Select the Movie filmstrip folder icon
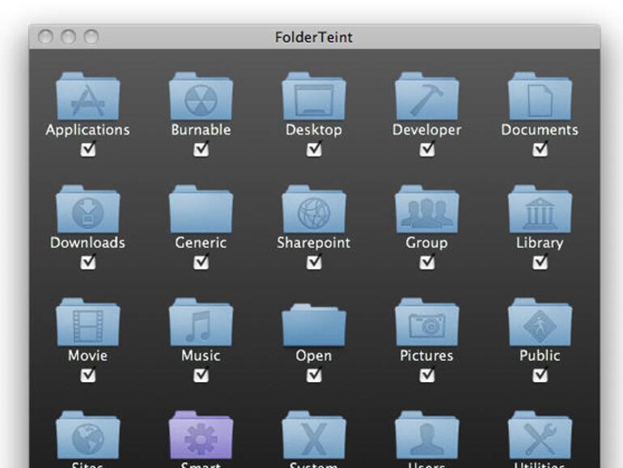This screenshot has height=468, width=623. tap(88, 321)
